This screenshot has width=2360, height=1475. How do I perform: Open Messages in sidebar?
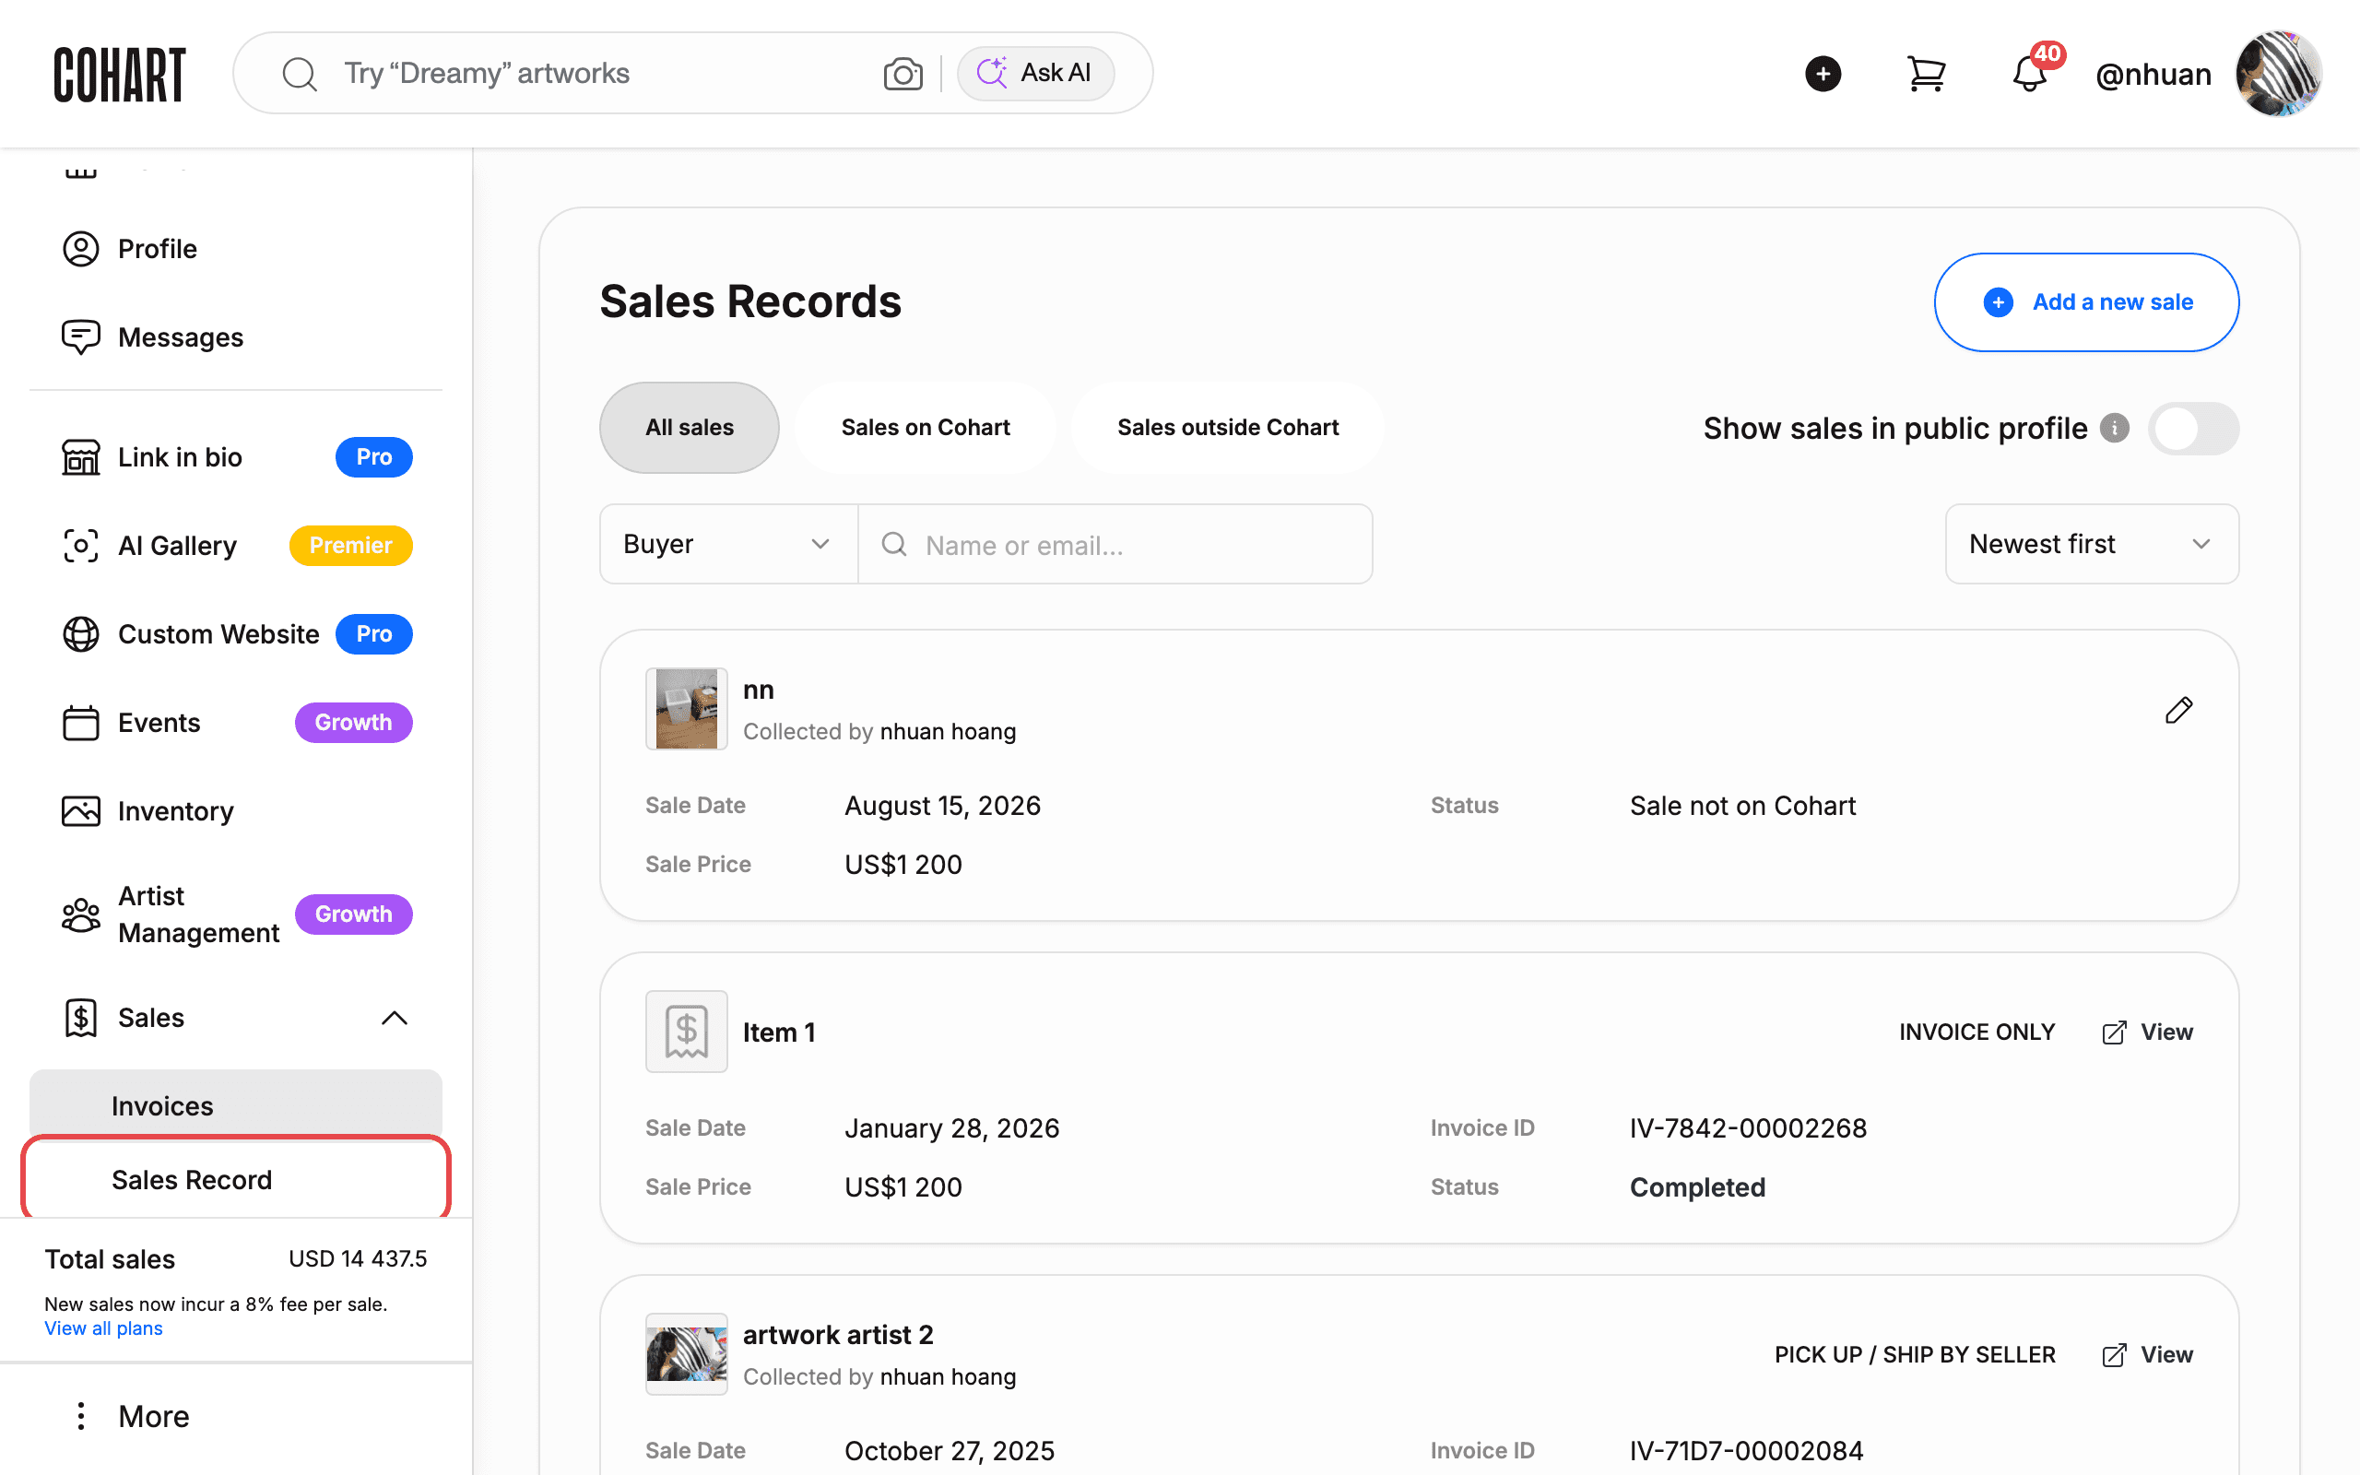[236, 337]
